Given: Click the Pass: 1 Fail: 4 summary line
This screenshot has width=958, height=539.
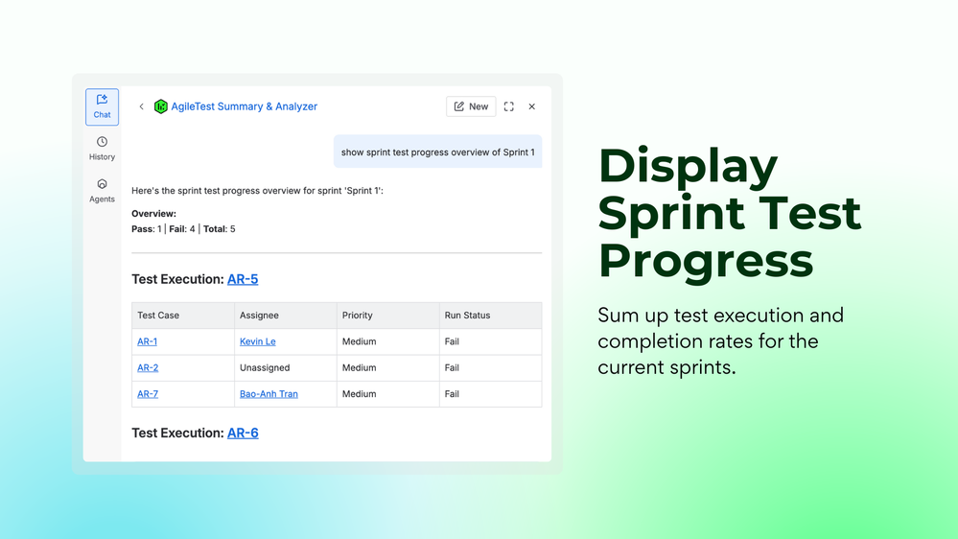Looking at the screenshot, I should tap(183, 229).
